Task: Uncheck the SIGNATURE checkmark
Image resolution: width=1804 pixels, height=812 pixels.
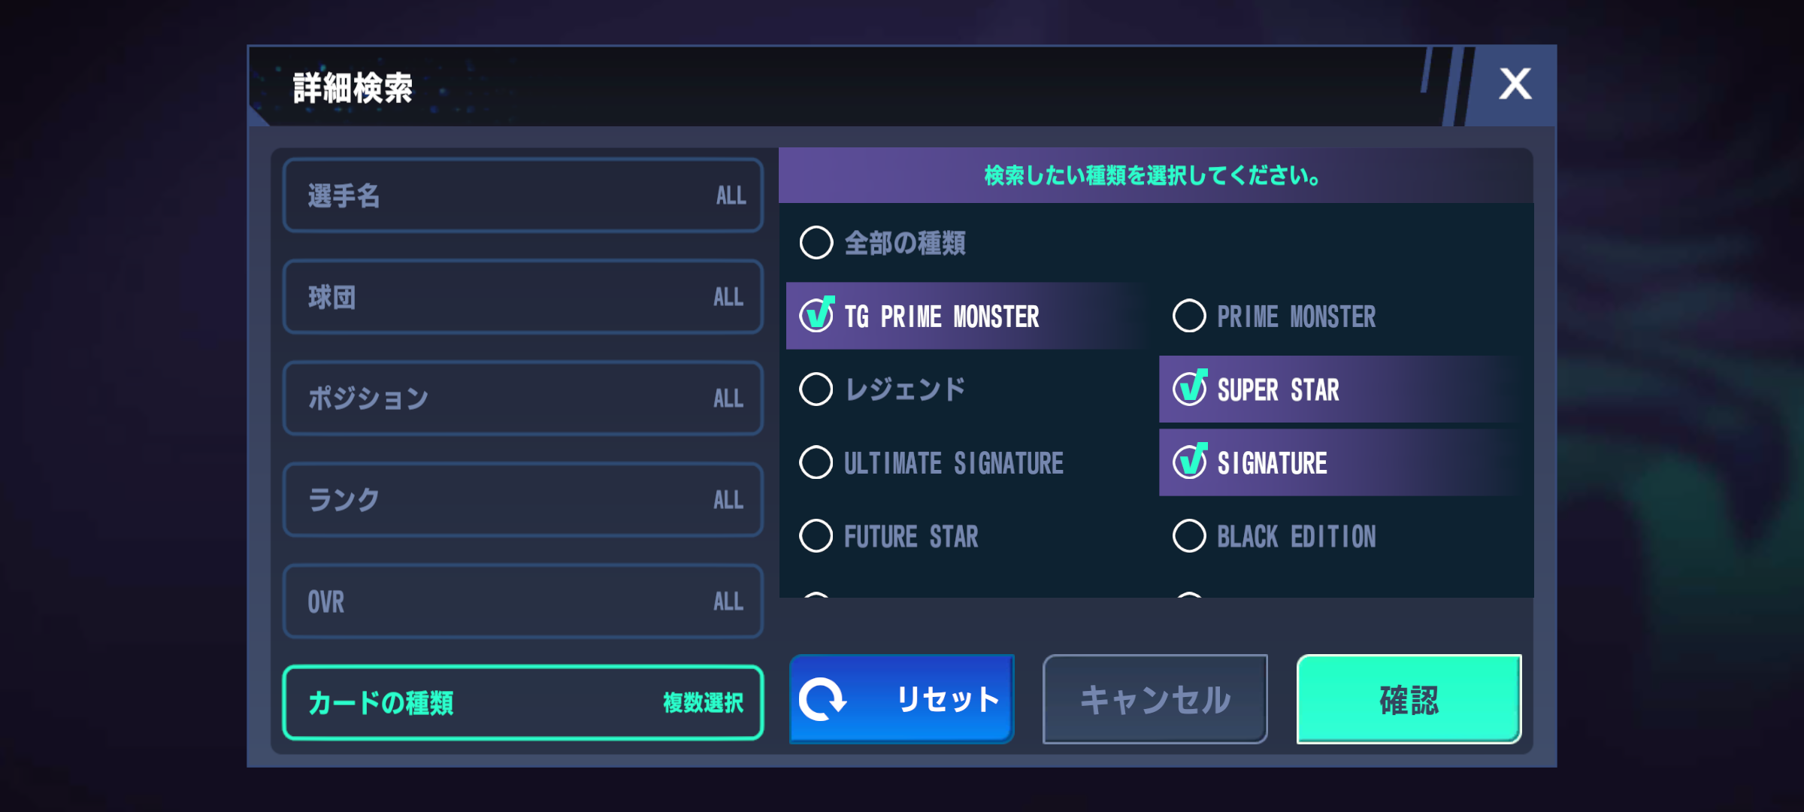Action: click(x=1190, y=462)
